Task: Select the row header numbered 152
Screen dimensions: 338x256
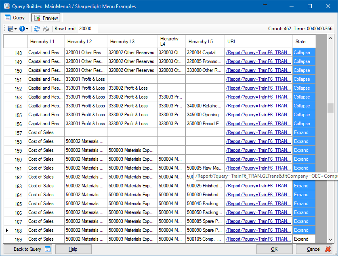Action: [15, 88]
